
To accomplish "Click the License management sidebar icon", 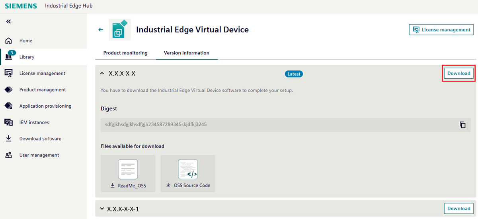I will pyautogui.click(x=8, y=73).
